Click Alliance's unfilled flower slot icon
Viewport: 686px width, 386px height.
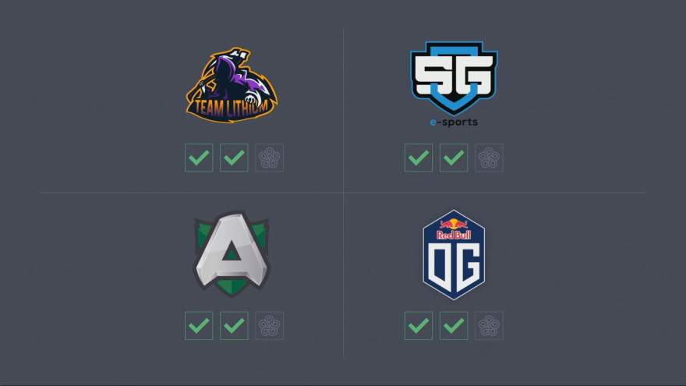(x=269, y=326)
